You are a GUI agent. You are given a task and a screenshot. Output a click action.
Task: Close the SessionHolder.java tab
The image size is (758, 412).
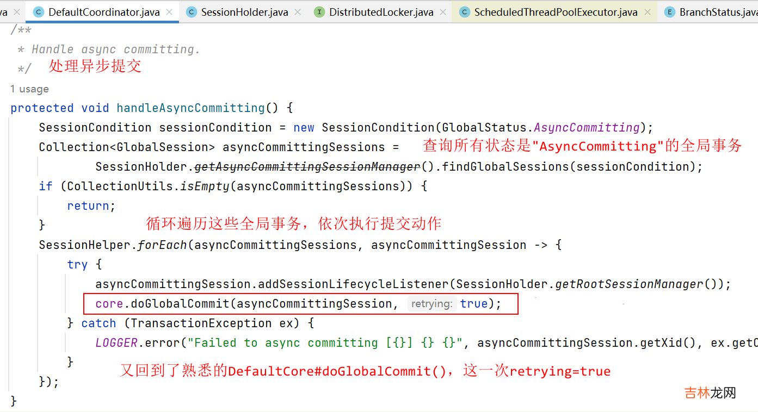point(298,12)
